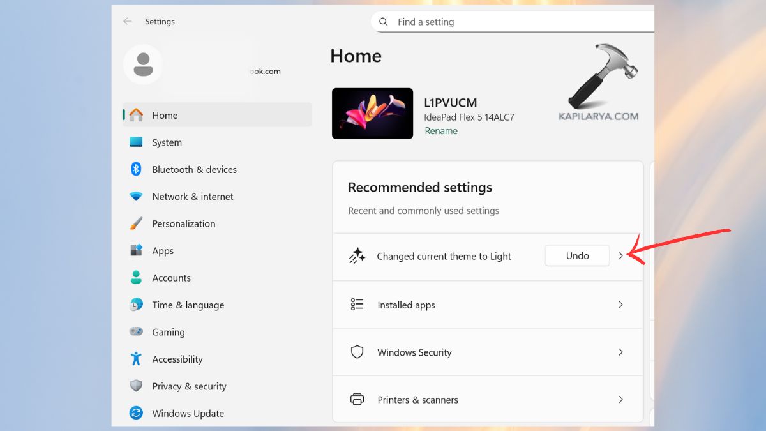Click the Accounts person icon
Image resolution: width=766 pixels, height=431 pixels.
(136, 277)
